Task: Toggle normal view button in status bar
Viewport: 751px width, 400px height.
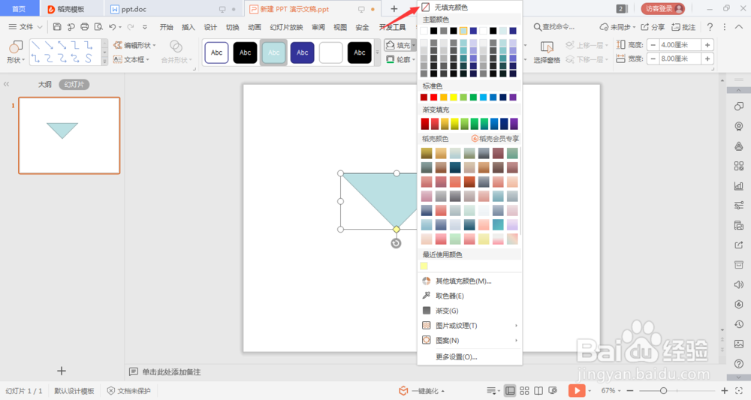Action: click(x=511, y=390)
